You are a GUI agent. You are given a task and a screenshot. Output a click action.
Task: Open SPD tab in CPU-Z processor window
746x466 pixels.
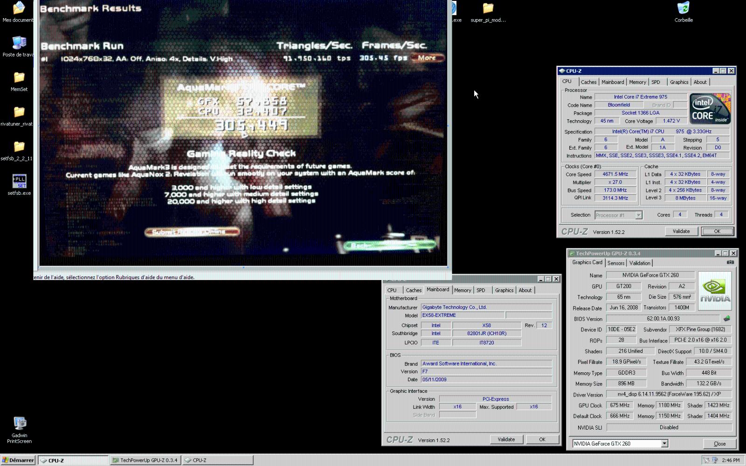tap(656, 82)
